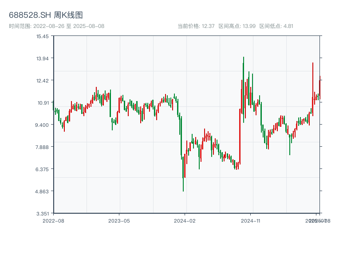
Task: Click the lowest green candle near 4.81
Action: 183,173
